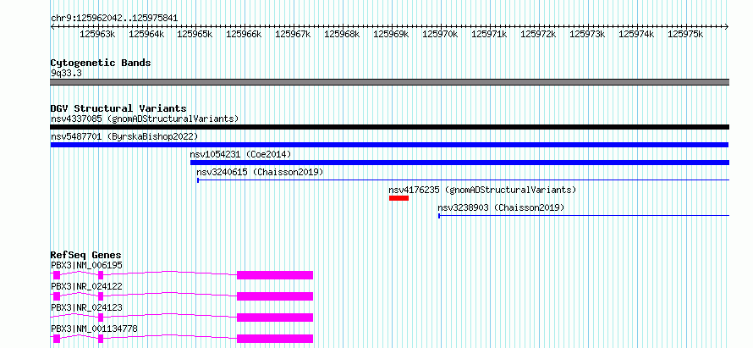Click the DGV Structural Variants track title
Screen dimensions: 753x348
(x=118, y=108)
